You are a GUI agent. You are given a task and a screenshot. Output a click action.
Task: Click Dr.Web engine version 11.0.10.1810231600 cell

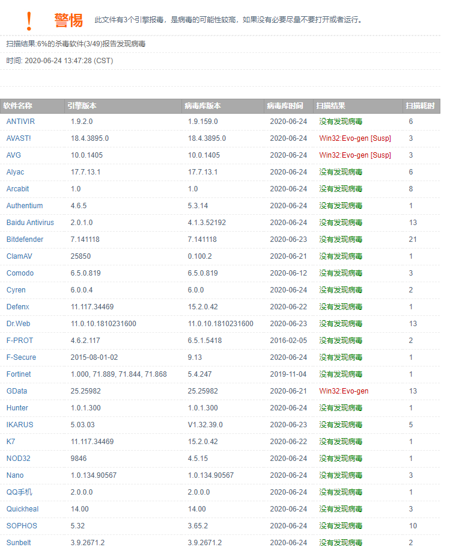tap(103, 324)
